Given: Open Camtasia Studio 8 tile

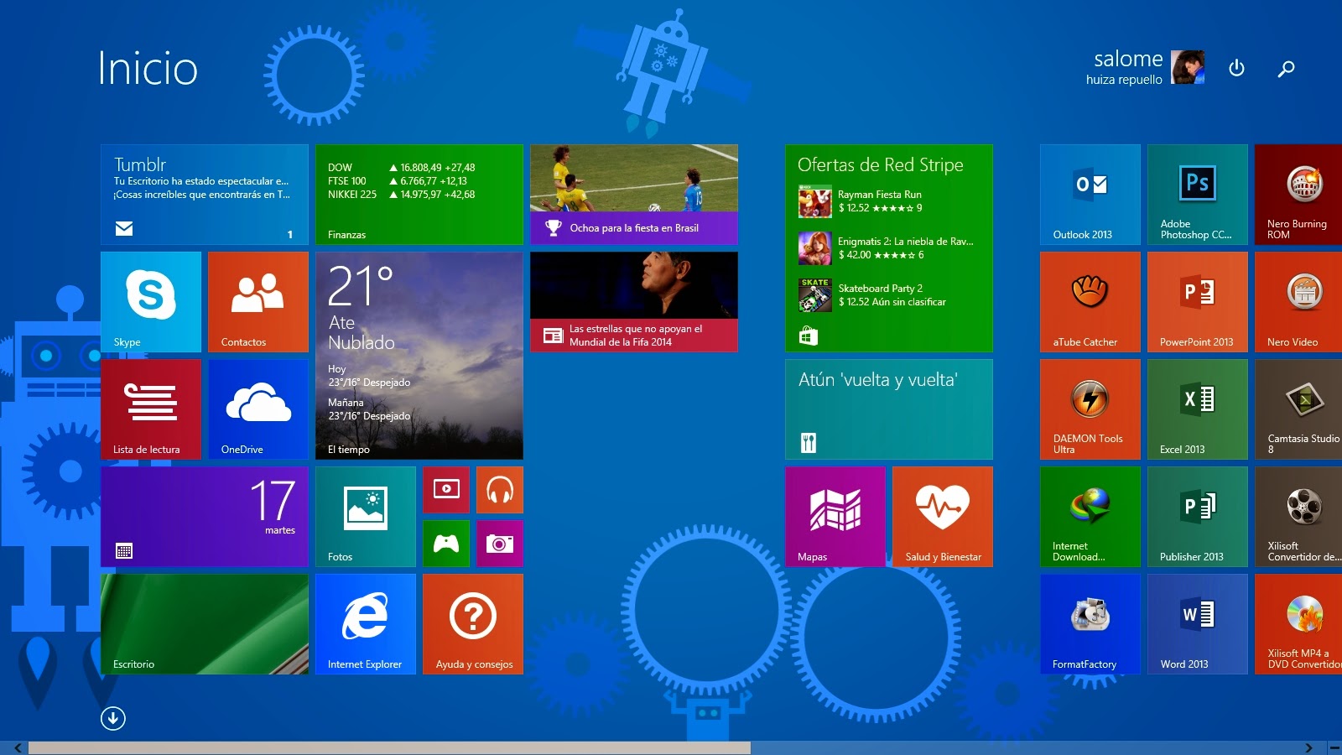Looking at the screenshot, I should point(1298,409).
